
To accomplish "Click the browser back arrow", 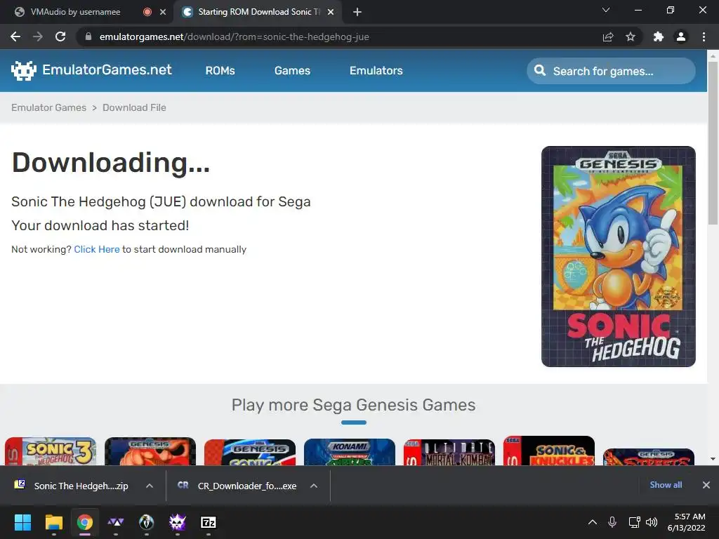I will tap(15, 36).
